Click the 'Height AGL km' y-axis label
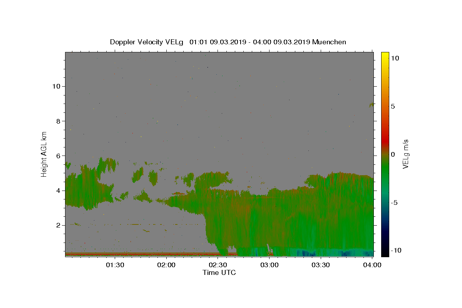Screen dimensions: 462x308 [44, 154]
